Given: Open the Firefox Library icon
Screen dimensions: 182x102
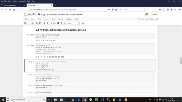Looking at the screenshot, I should [160, 10].
